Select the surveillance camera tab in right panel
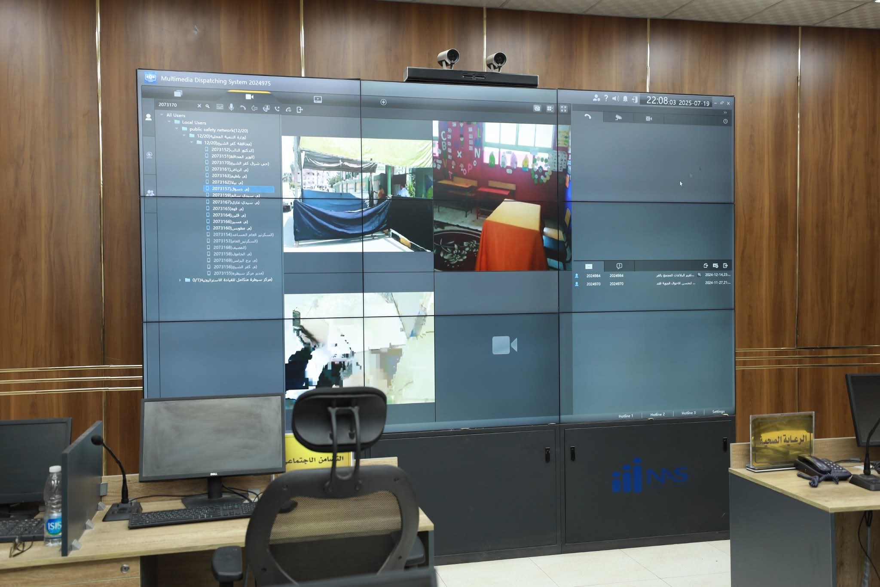880x587 pixels. pos(618,117)
